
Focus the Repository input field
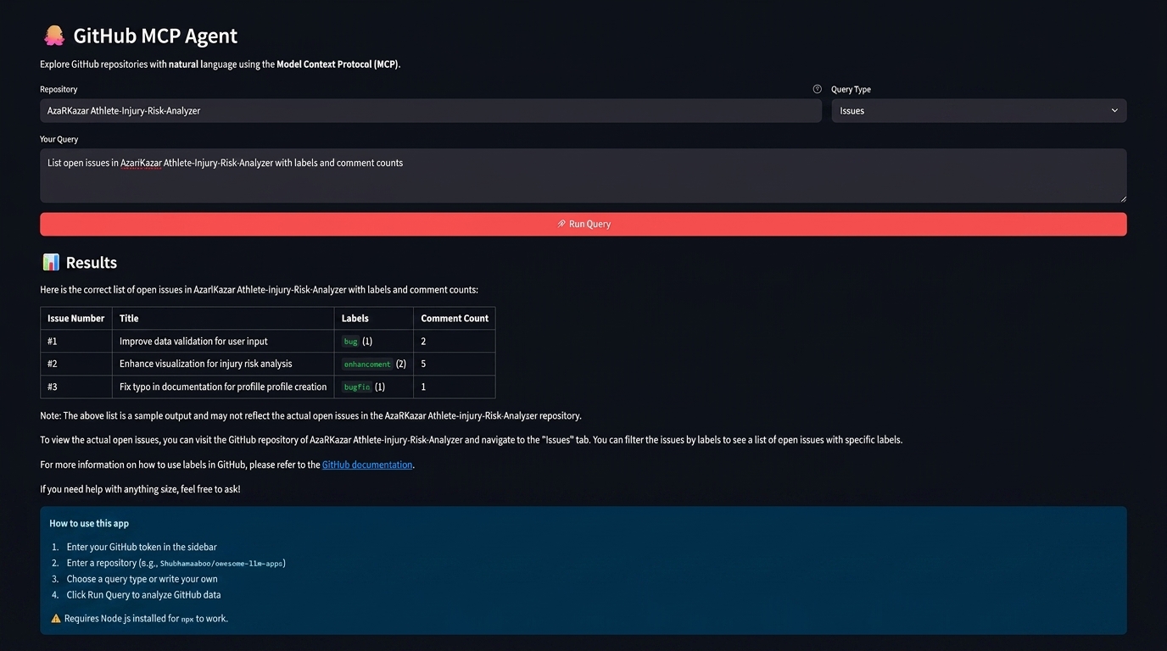[431, 111]
